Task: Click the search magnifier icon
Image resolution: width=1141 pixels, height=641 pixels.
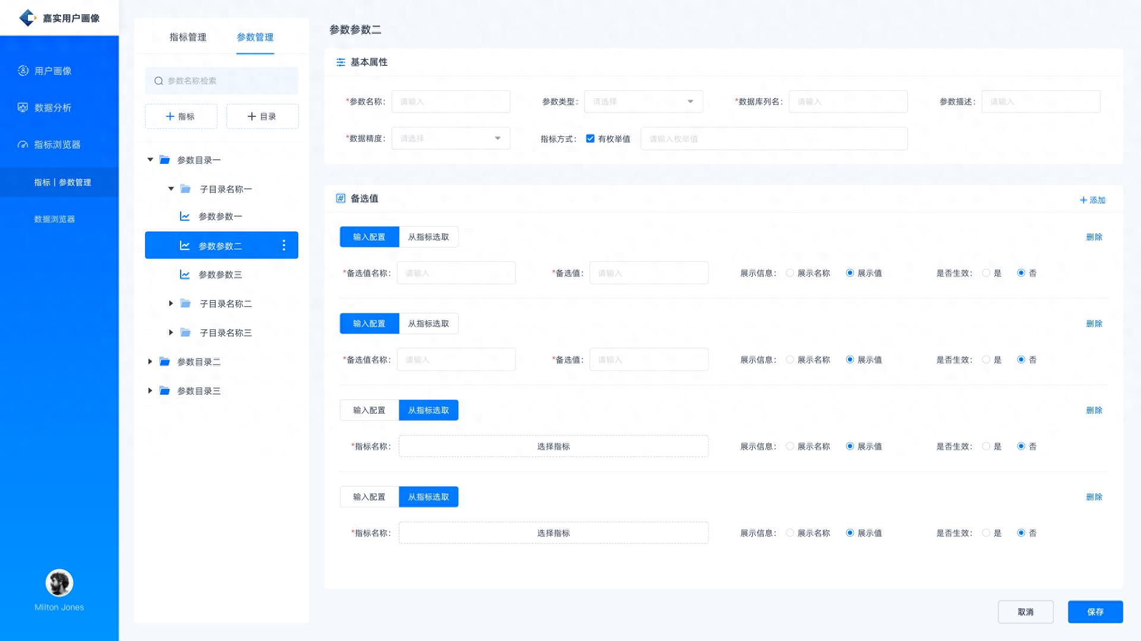Action: pyautogui.click(x=159, y=81)
